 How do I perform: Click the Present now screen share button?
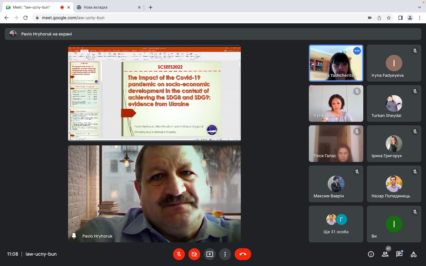(x=210, y=254)
